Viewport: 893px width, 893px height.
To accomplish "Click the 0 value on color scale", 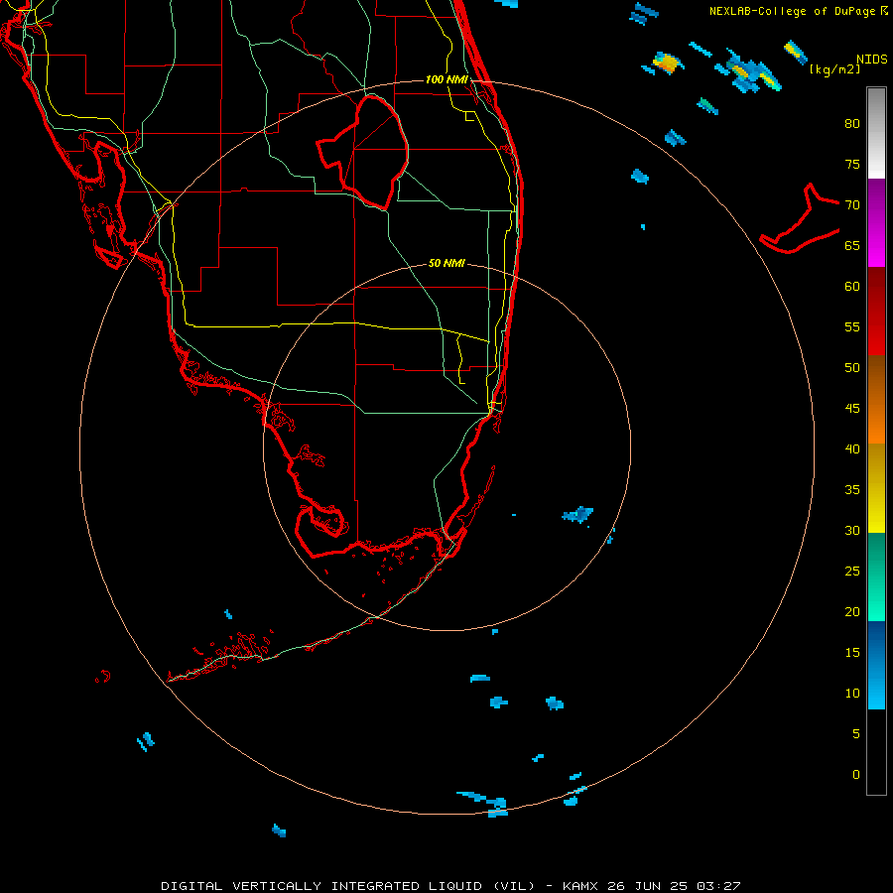I will click(856, 775).
